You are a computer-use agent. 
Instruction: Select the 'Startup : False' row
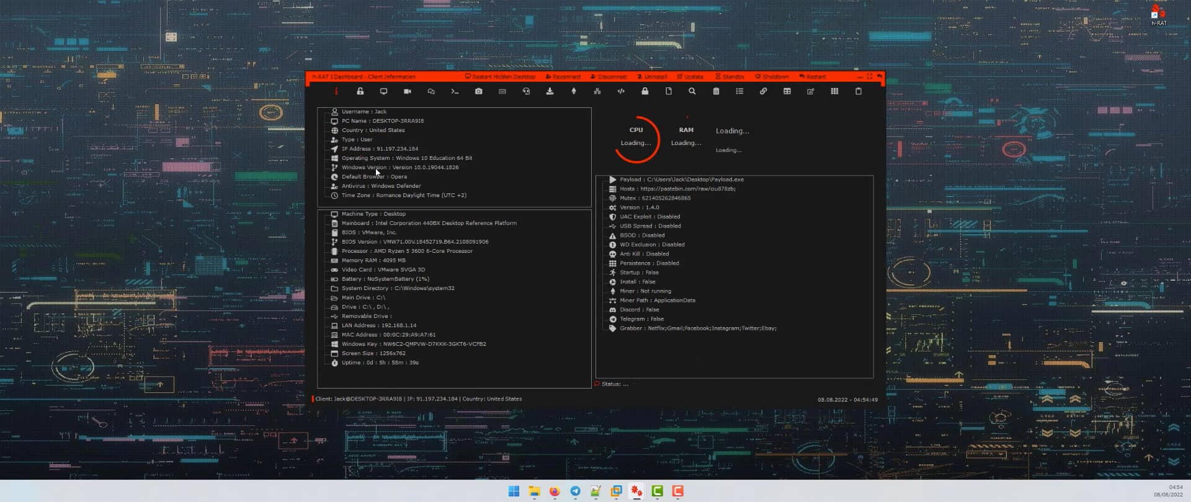[634, 273]
